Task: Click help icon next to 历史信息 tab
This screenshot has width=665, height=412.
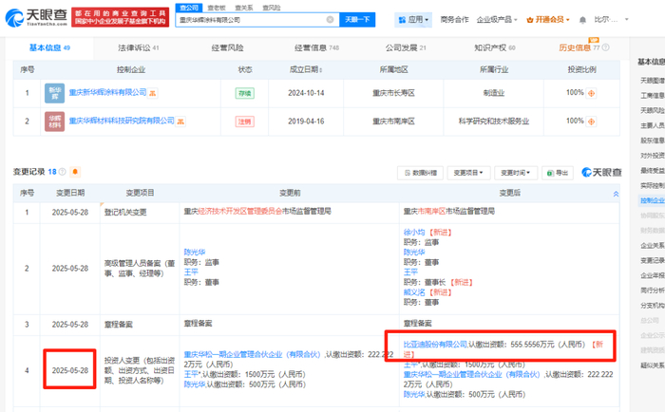Action: pyautogui.click(x=606, y=47)
